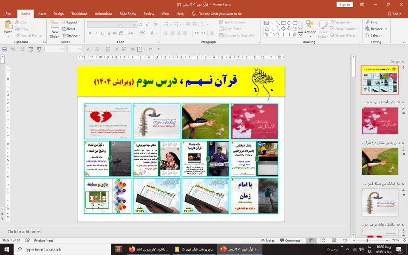Viewport: 408px width, 255px height.
Task: Click the Sign in button
Action: tap(345, 4)
